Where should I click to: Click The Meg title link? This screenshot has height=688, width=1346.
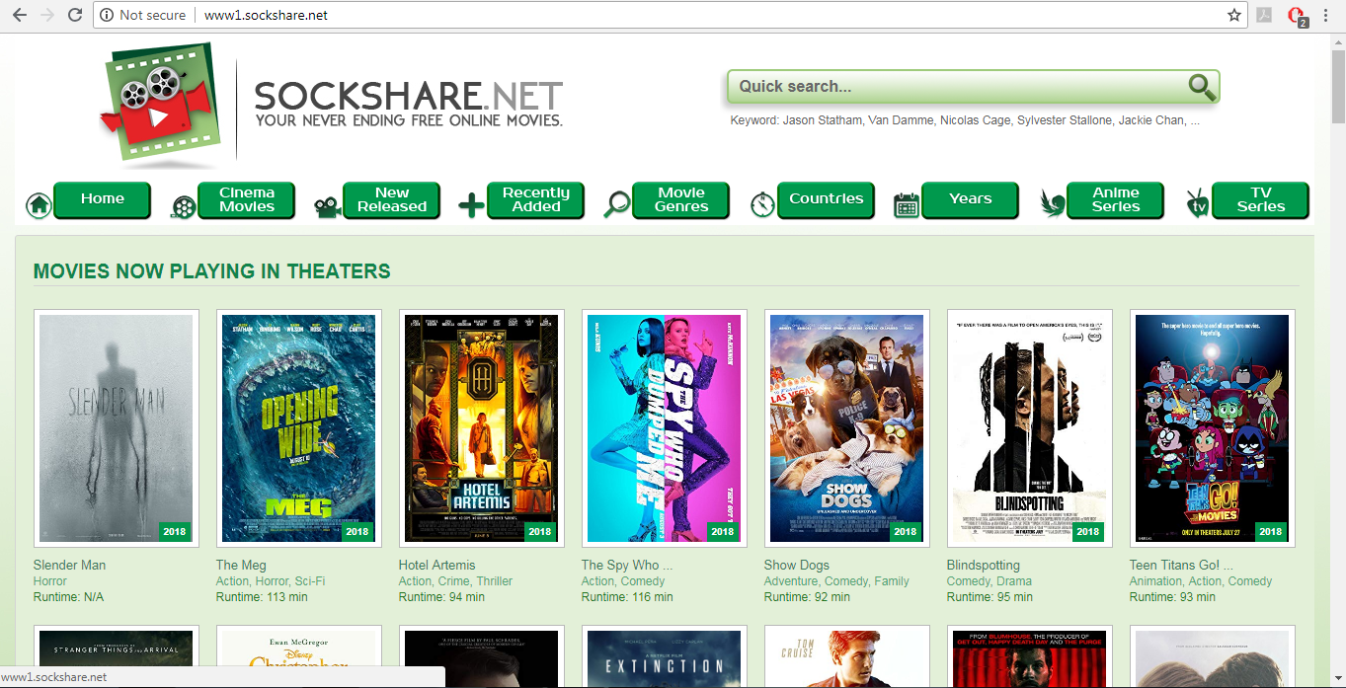click(241, 565)
